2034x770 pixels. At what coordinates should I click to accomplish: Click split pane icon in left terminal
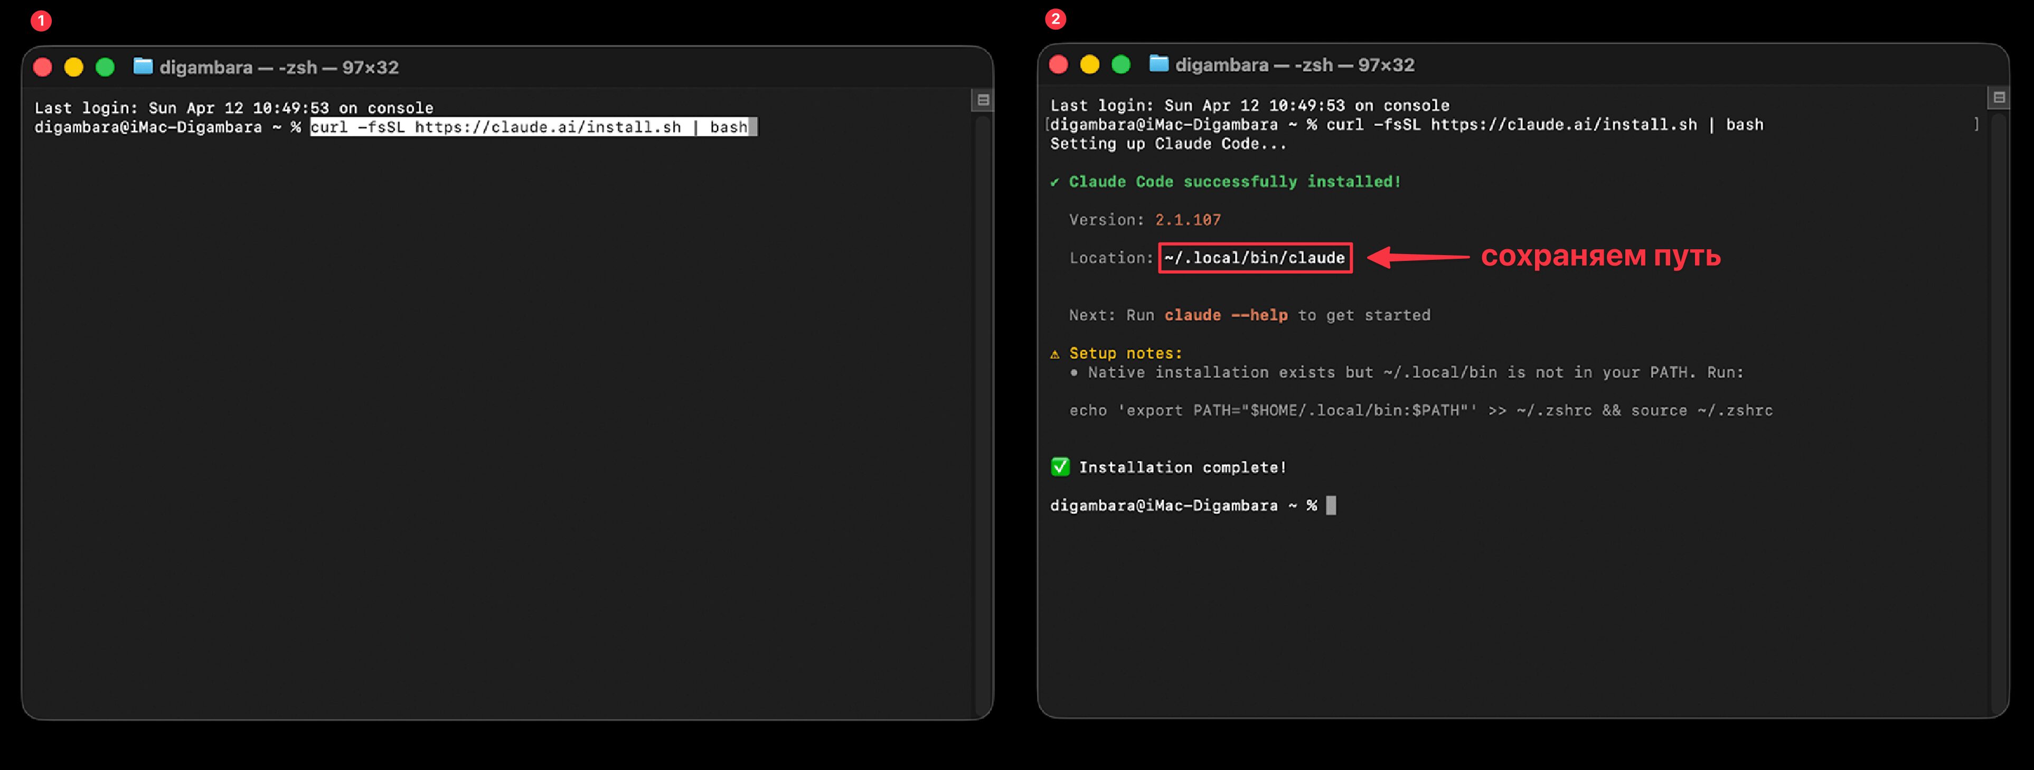tap(983, 100)
